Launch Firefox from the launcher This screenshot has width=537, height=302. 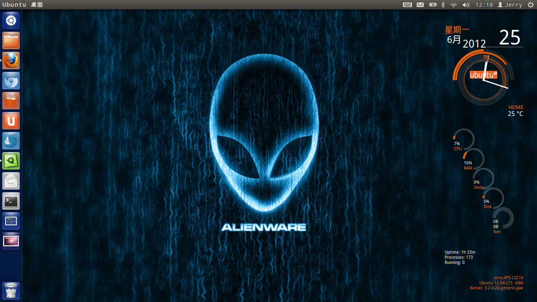[x=11, y=61]
